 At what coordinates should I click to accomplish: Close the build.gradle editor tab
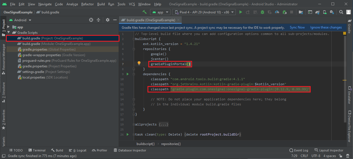click(x=178, y=20)
